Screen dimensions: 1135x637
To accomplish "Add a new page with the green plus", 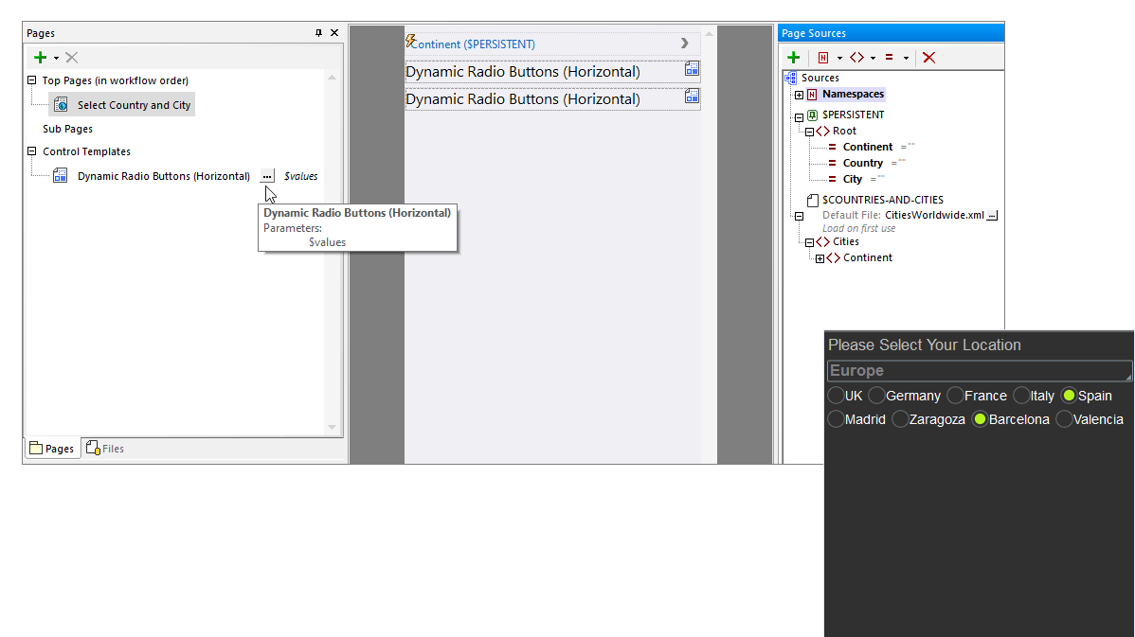I will pos(40,57).
